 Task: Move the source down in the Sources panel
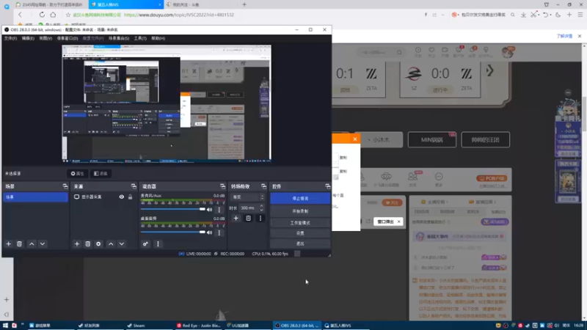point(122,244)
